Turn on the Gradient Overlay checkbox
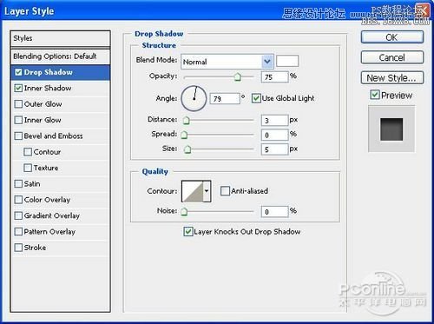Screen dimensions: 434x324 (x=18, y=215)
